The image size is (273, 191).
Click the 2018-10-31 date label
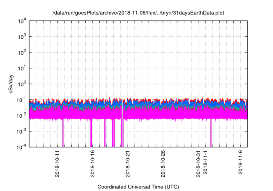coord(198,164)
